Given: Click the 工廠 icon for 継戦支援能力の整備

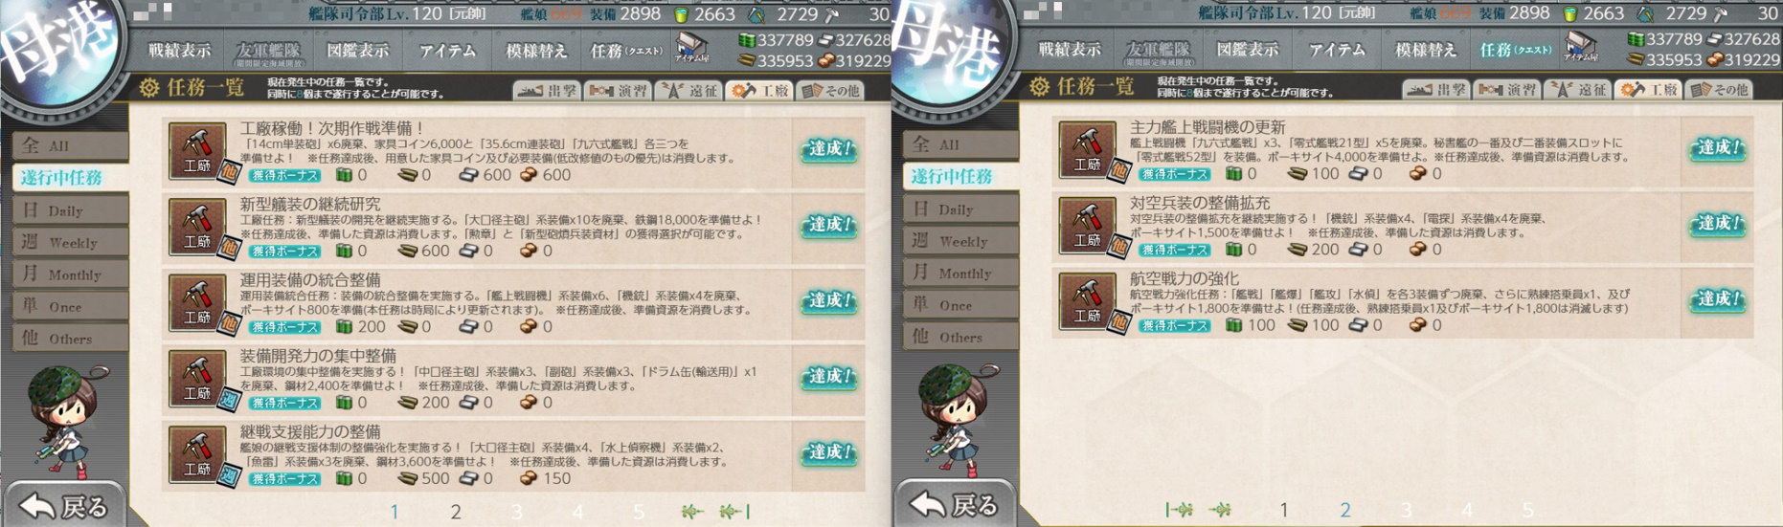Looking at the screenshot, I should pos(197,454).
